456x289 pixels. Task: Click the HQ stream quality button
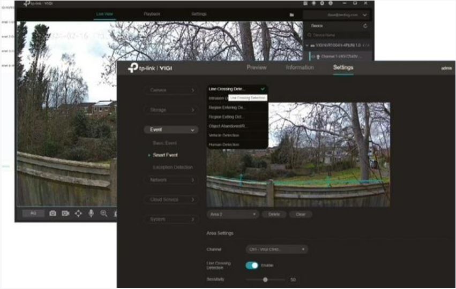tap(33, 213)
